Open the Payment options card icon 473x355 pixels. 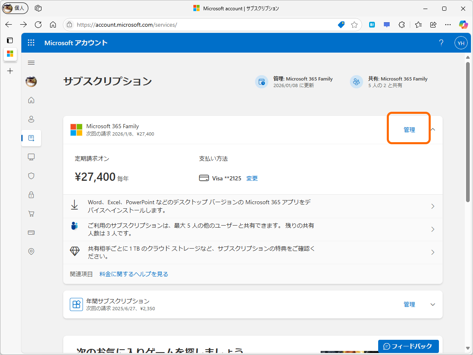[31, 232]
